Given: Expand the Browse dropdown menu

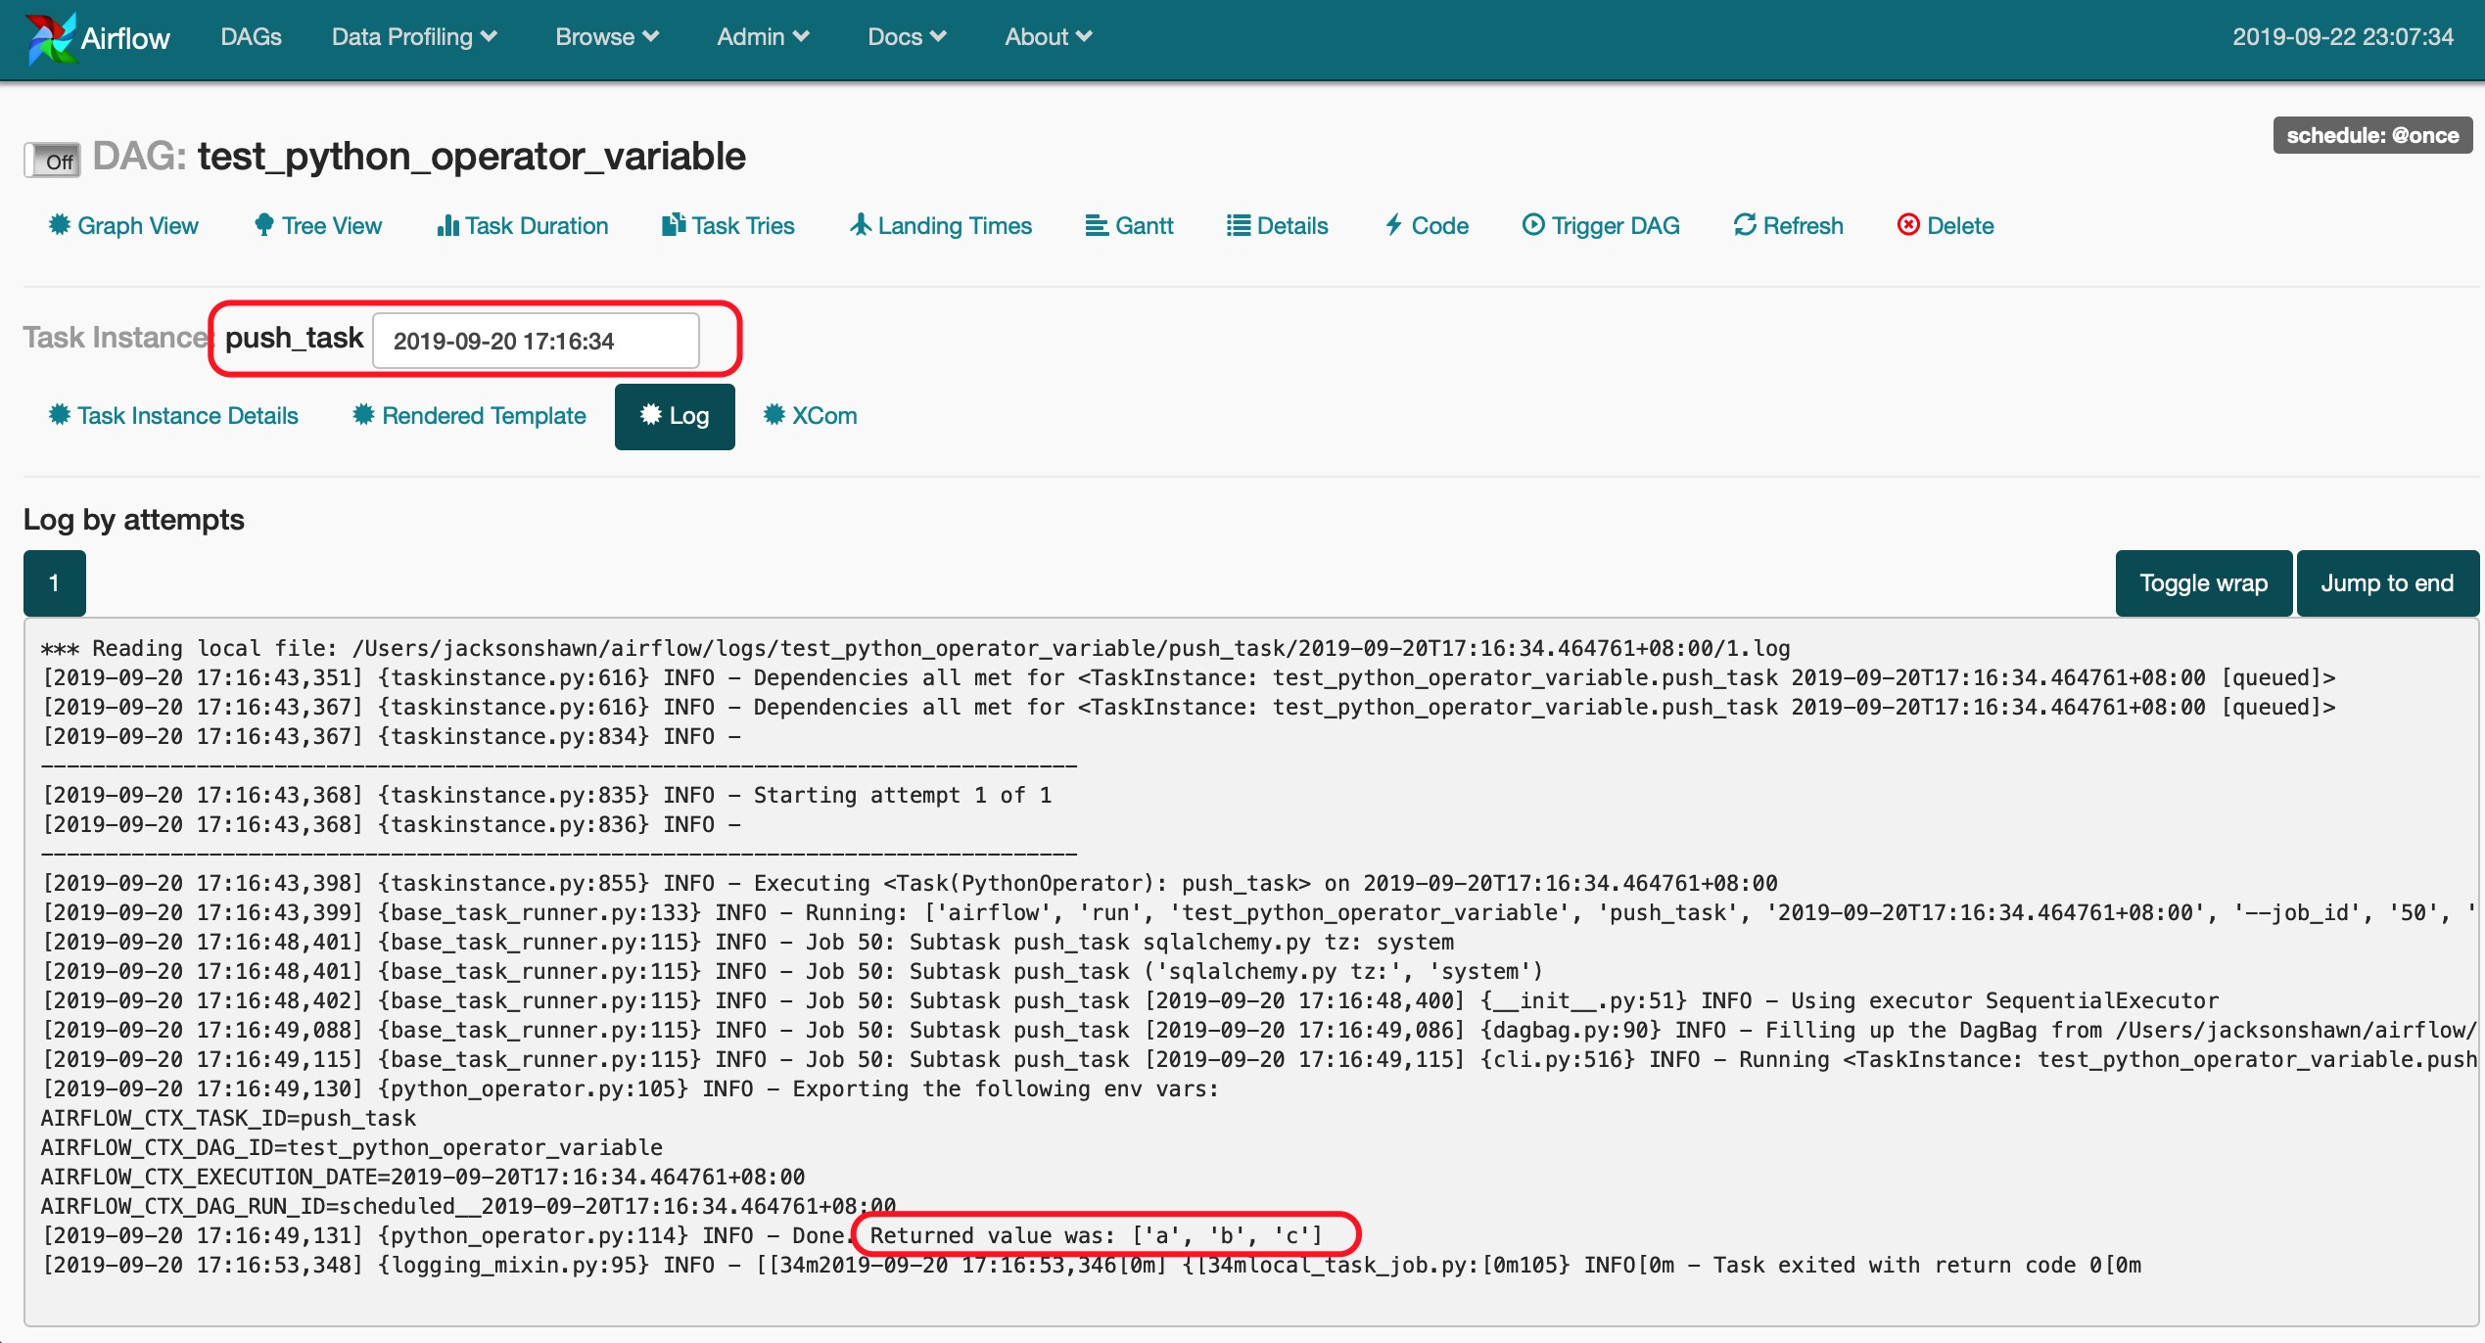Looking at the screenshot, I should pos(606,37).
